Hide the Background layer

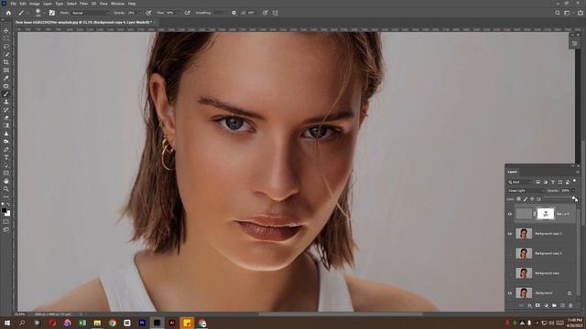click(x=510, y=293)
